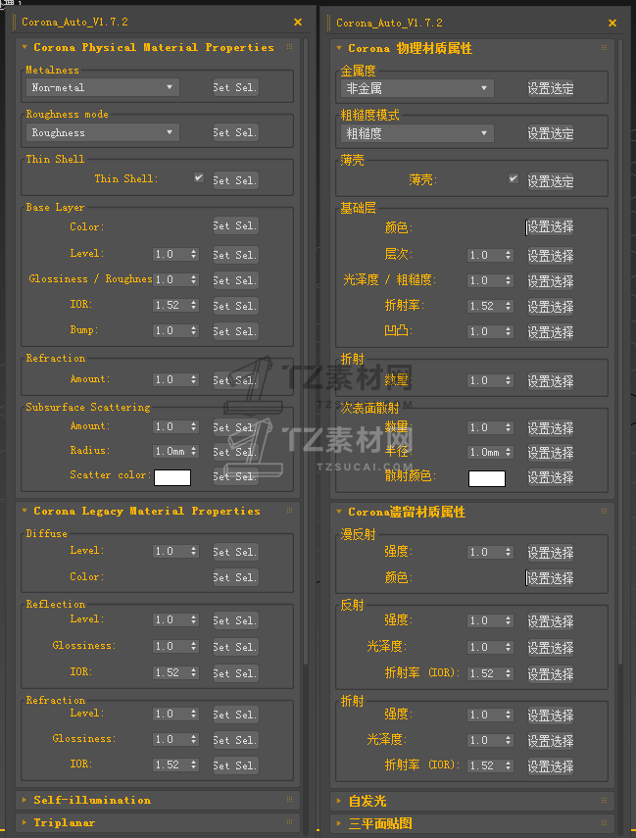
Task: Click the 层次 spinner arrows
Action: 509,256
